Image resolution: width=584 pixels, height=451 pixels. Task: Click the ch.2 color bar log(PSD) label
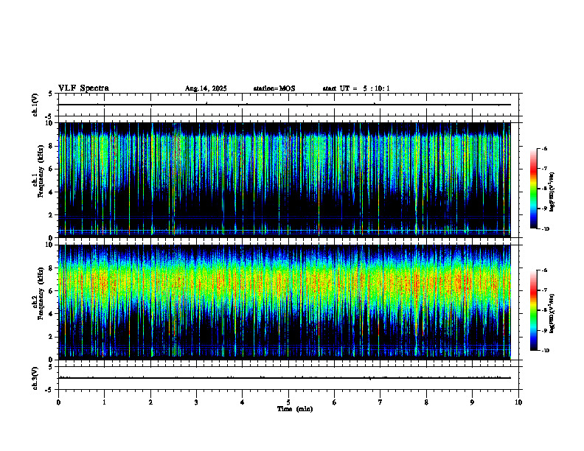pos(552,314)
